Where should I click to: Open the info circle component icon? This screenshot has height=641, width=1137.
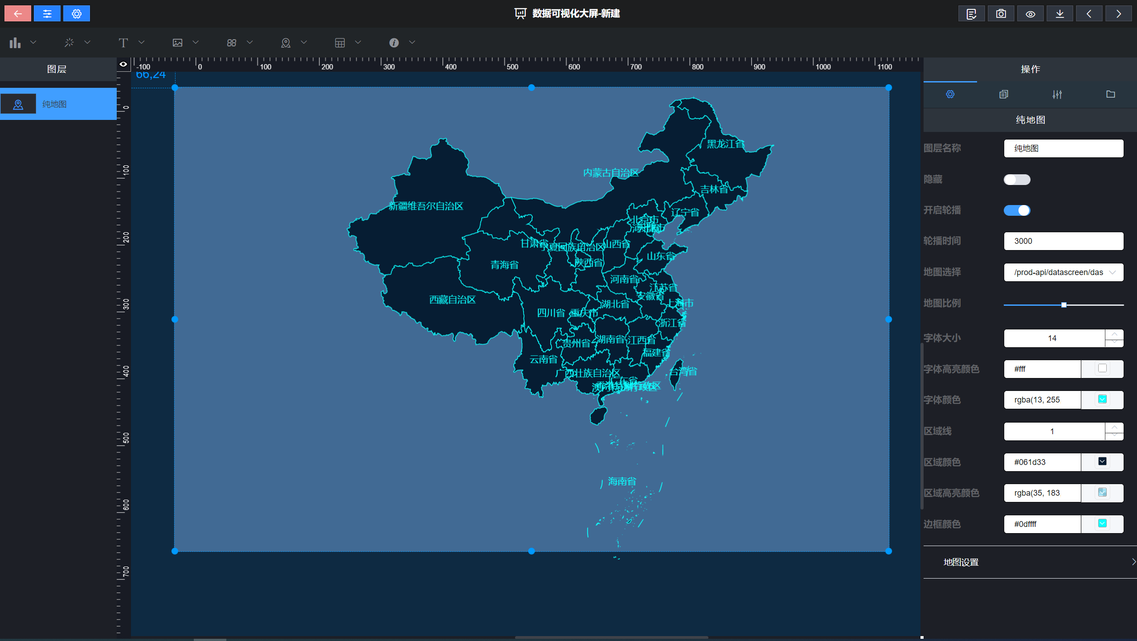coord(394,43)
